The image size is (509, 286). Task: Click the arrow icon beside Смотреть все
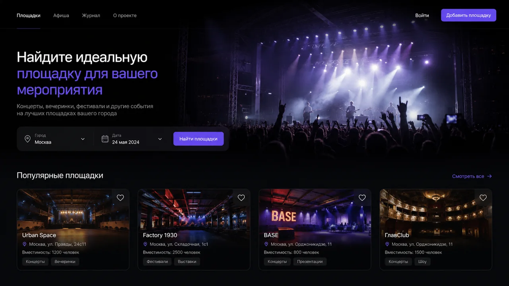(490, 176)
